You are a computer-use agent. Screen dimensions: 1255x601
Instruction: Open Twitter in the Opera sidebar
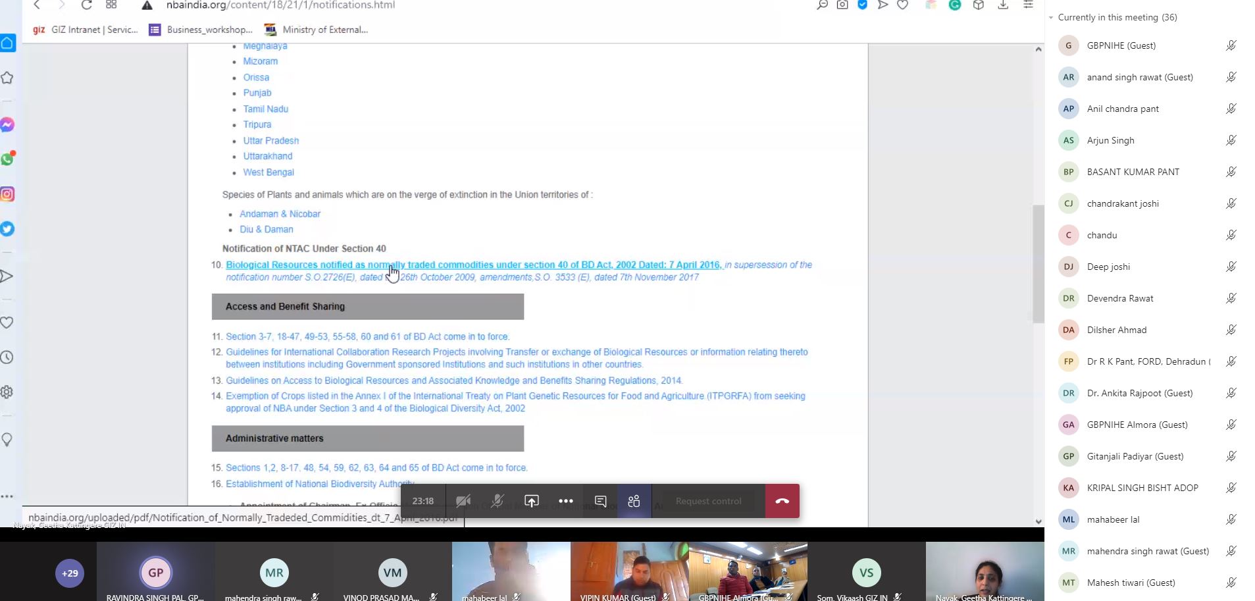coord(7,228)
